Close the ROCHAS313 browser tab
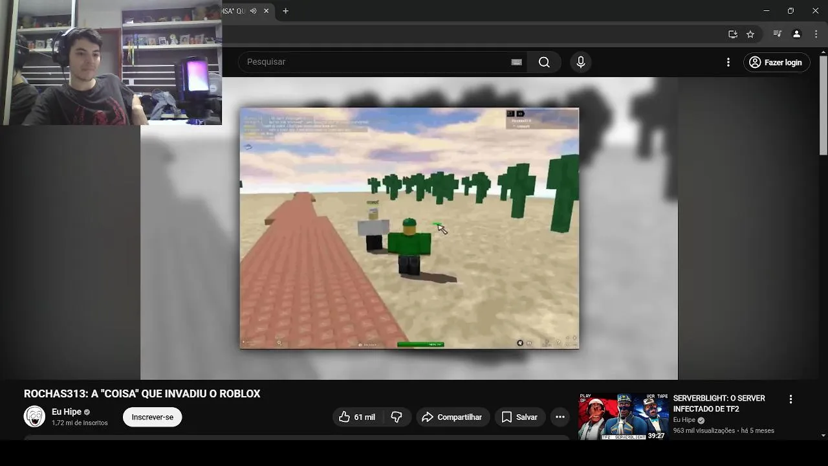The image size is (828, 466). coord(266,11)
